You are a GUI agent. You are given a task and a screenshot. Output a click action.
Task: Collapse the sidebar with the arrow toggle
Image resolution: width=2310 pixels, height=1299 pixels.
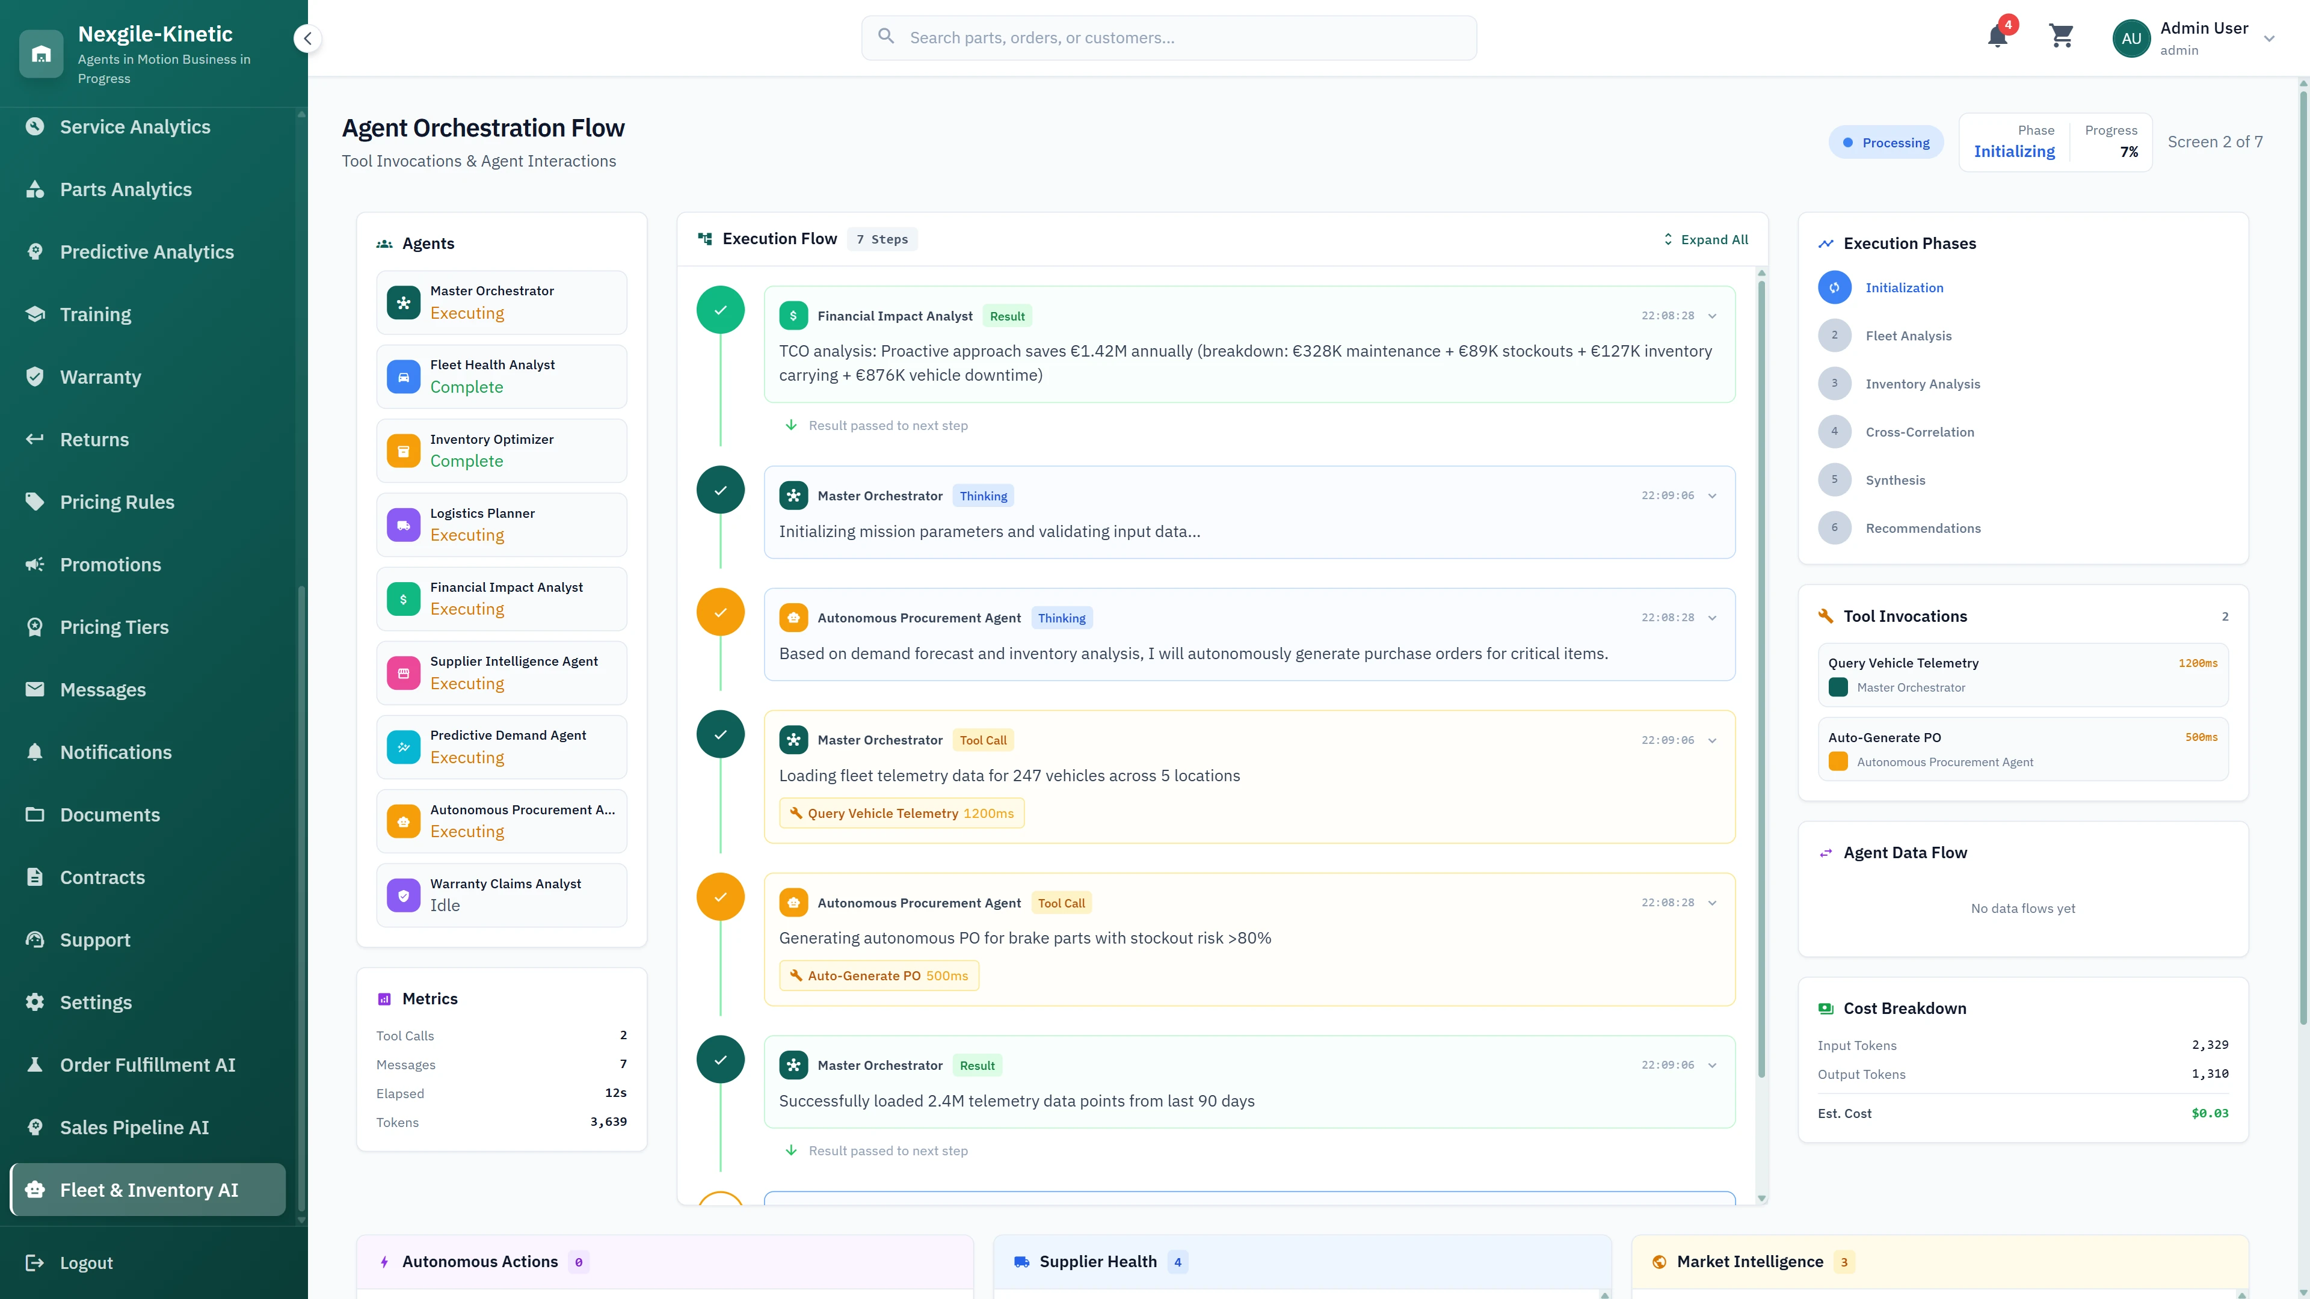coord(307,38)
